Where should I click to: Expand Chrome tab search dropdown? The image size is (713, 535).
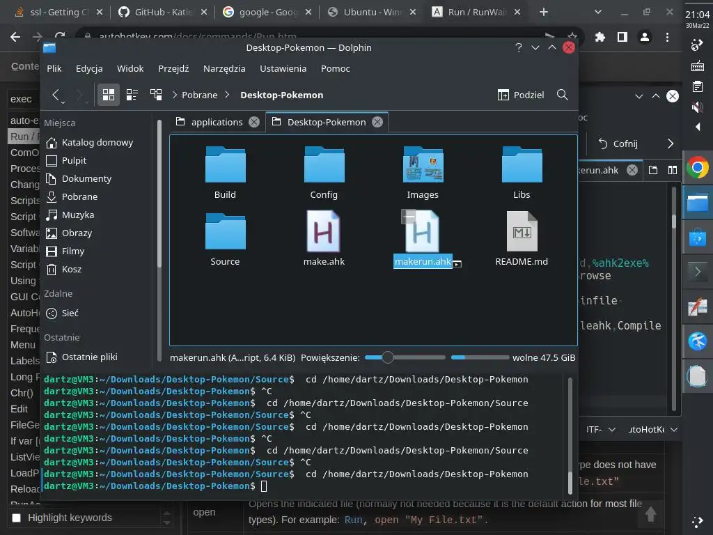[x=598, y=13]
